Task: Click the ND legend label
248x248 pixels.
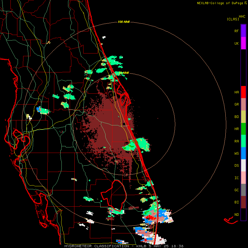Action: pyautogui.click(x=236, y=214)
